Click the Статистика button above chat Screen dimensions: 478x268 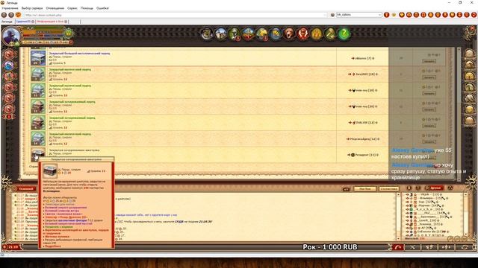coord(388,188)
